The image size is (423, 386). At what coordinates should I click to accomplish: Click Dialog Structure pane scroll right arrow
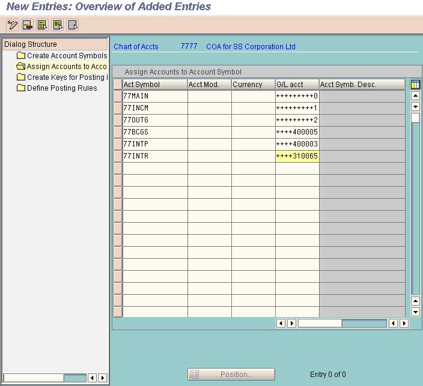click(103, 378)
